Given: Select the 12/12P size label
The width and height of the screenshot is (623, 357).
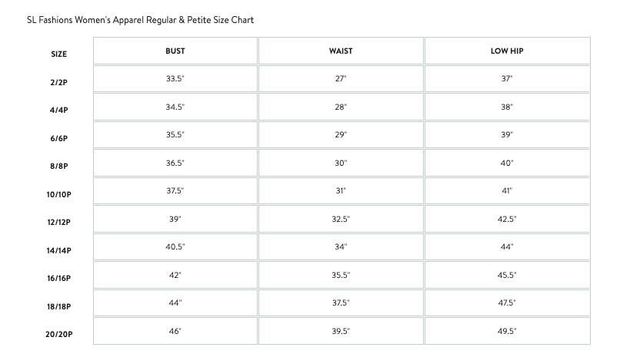Looking at the screenshot, I should point(59,223).
